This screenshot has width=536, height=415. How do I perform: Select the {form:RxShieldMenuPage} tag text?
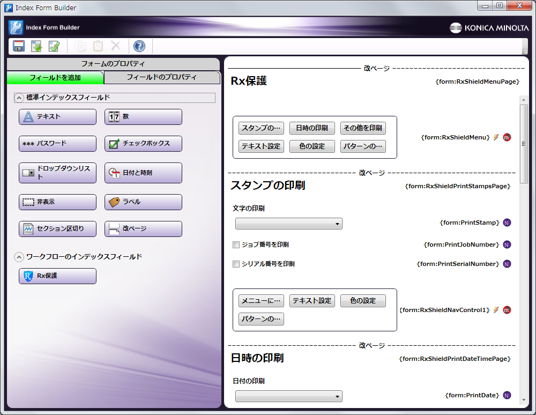(478, 81)
